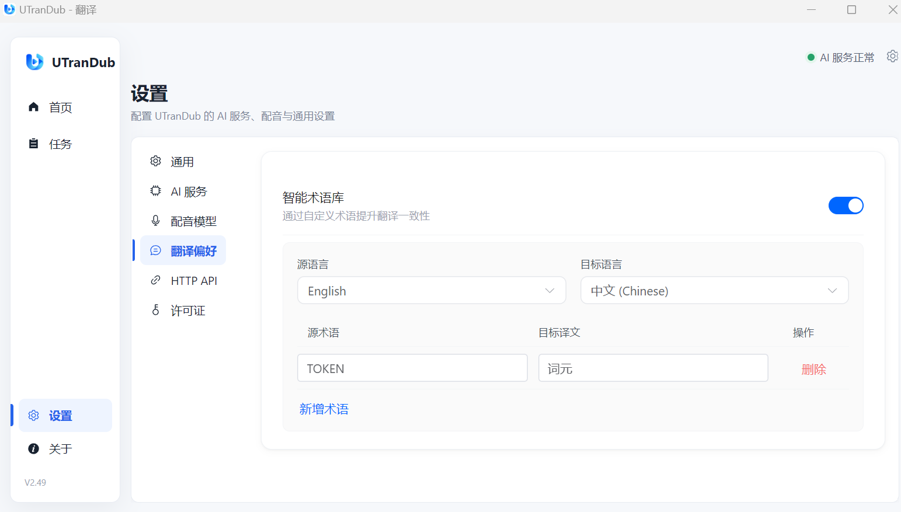Click the chevron arrow in the English combo box
The height and width of the screenshot is (512, 901).
[549, 291]
